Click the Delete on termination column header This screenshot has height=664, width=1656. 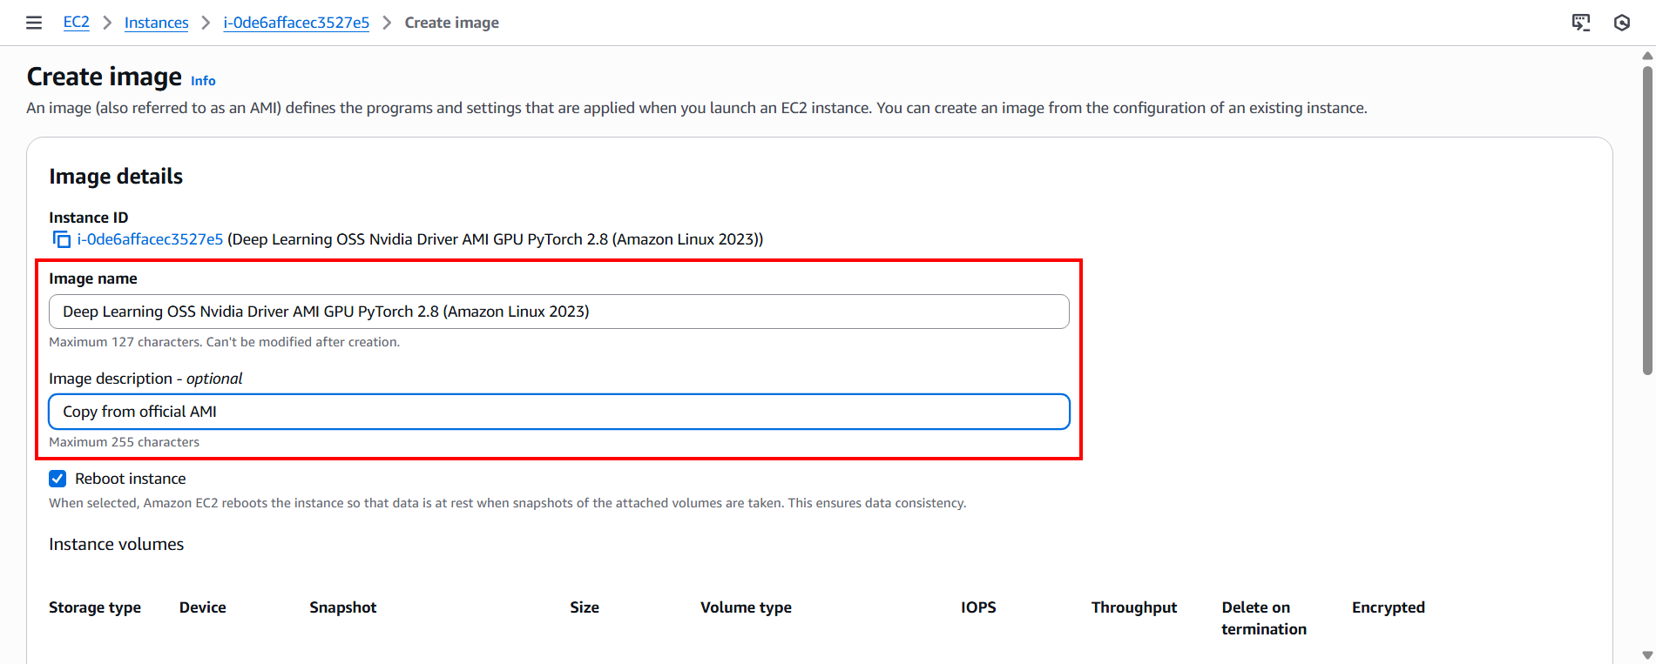tap(1263, 618)
